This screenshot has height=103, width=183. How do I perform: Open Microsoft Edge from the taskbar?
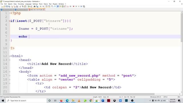click(x=67, y=100)
